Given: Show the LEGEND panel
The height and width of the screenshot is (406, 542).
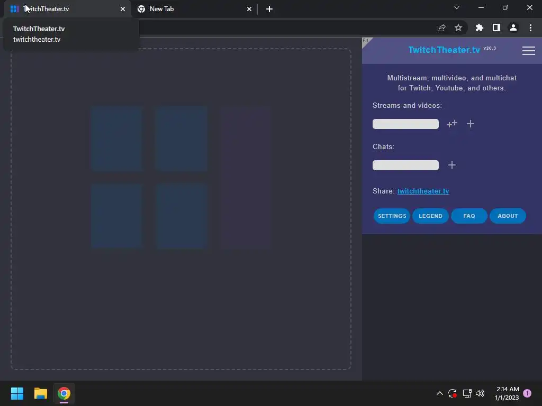Looking at the screenshot, I should coord(430,216).
